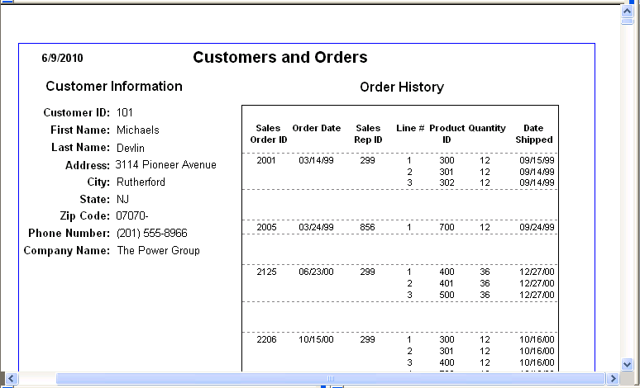This screenshot has height=388, width=640.
Task: Click order date 06/23/00
Action: pyautogui.click(x=316, y=272)
